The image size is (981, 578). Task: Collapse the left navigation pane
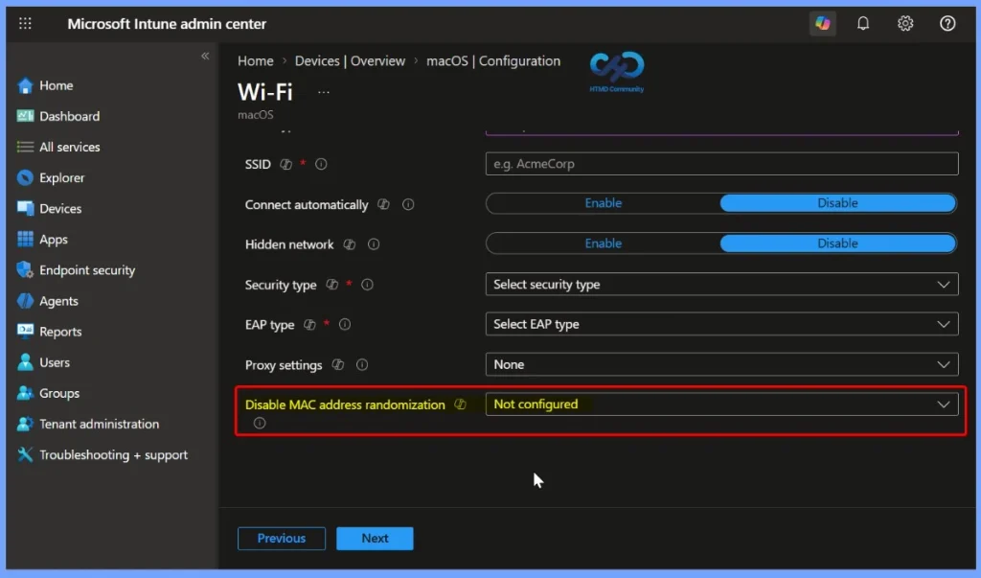205,56
